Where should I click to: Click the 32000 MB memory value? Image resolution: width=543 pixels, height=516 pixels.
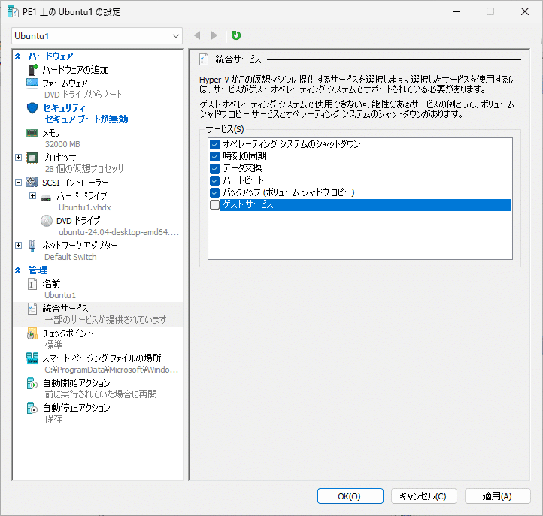[x=62, y=144]
